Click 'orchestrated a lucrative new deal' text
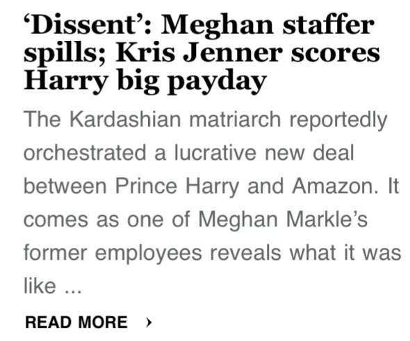Screen dimensions: 410x341 coord(189,153)
